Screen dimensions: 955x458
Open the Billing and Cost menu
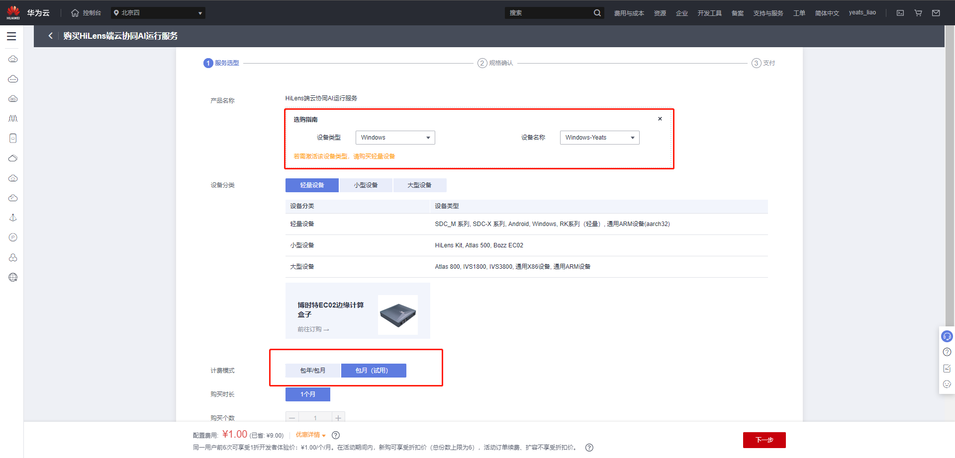[x=629, y=13]
